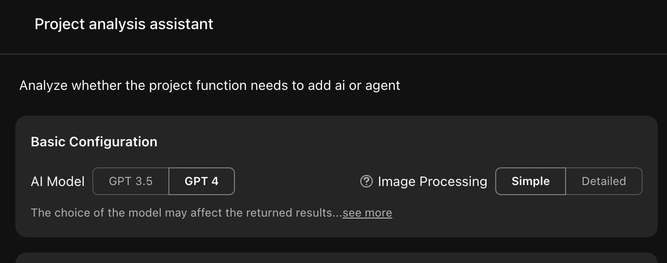The height and width of the screenshot is (263, 667).
Task: Click the "Image Processing" label text
Action: pos(432,182)
